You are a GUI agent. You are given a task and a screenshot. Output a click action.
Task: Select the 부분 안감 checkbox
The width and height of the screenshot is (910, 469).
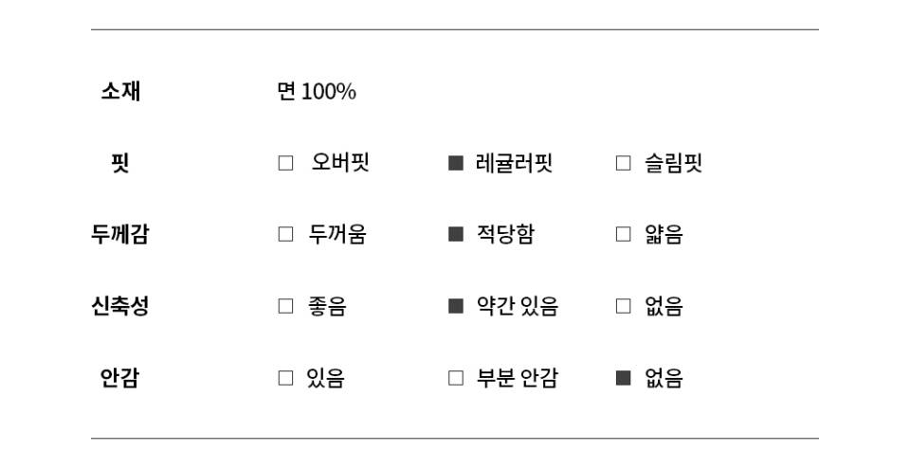coord(456,378)
